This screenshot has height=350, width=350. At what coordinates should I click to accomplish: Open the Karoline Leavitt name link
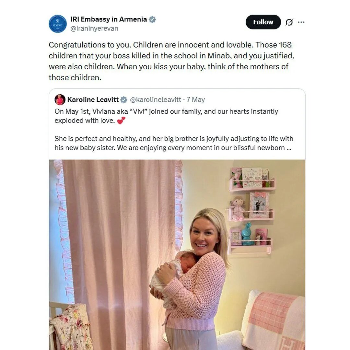[93, 99]
